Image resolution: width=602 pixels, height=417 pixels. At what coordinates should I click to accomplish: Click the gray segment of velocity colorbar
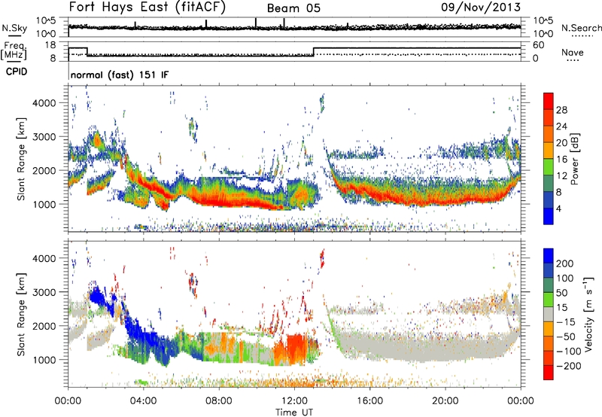pos(549,314)
